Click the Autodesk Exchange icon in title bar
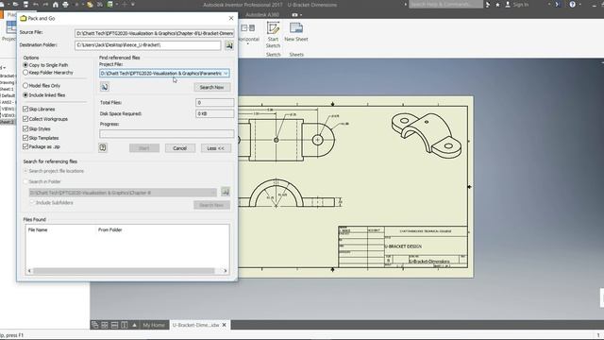Viewport: 604px width, 340px height. pyautogui.click(x=558, y=5)
